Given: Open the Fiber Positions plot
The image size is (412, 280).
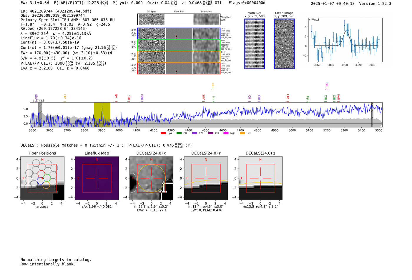Looking at the screenshot, I should click(42, 178).
